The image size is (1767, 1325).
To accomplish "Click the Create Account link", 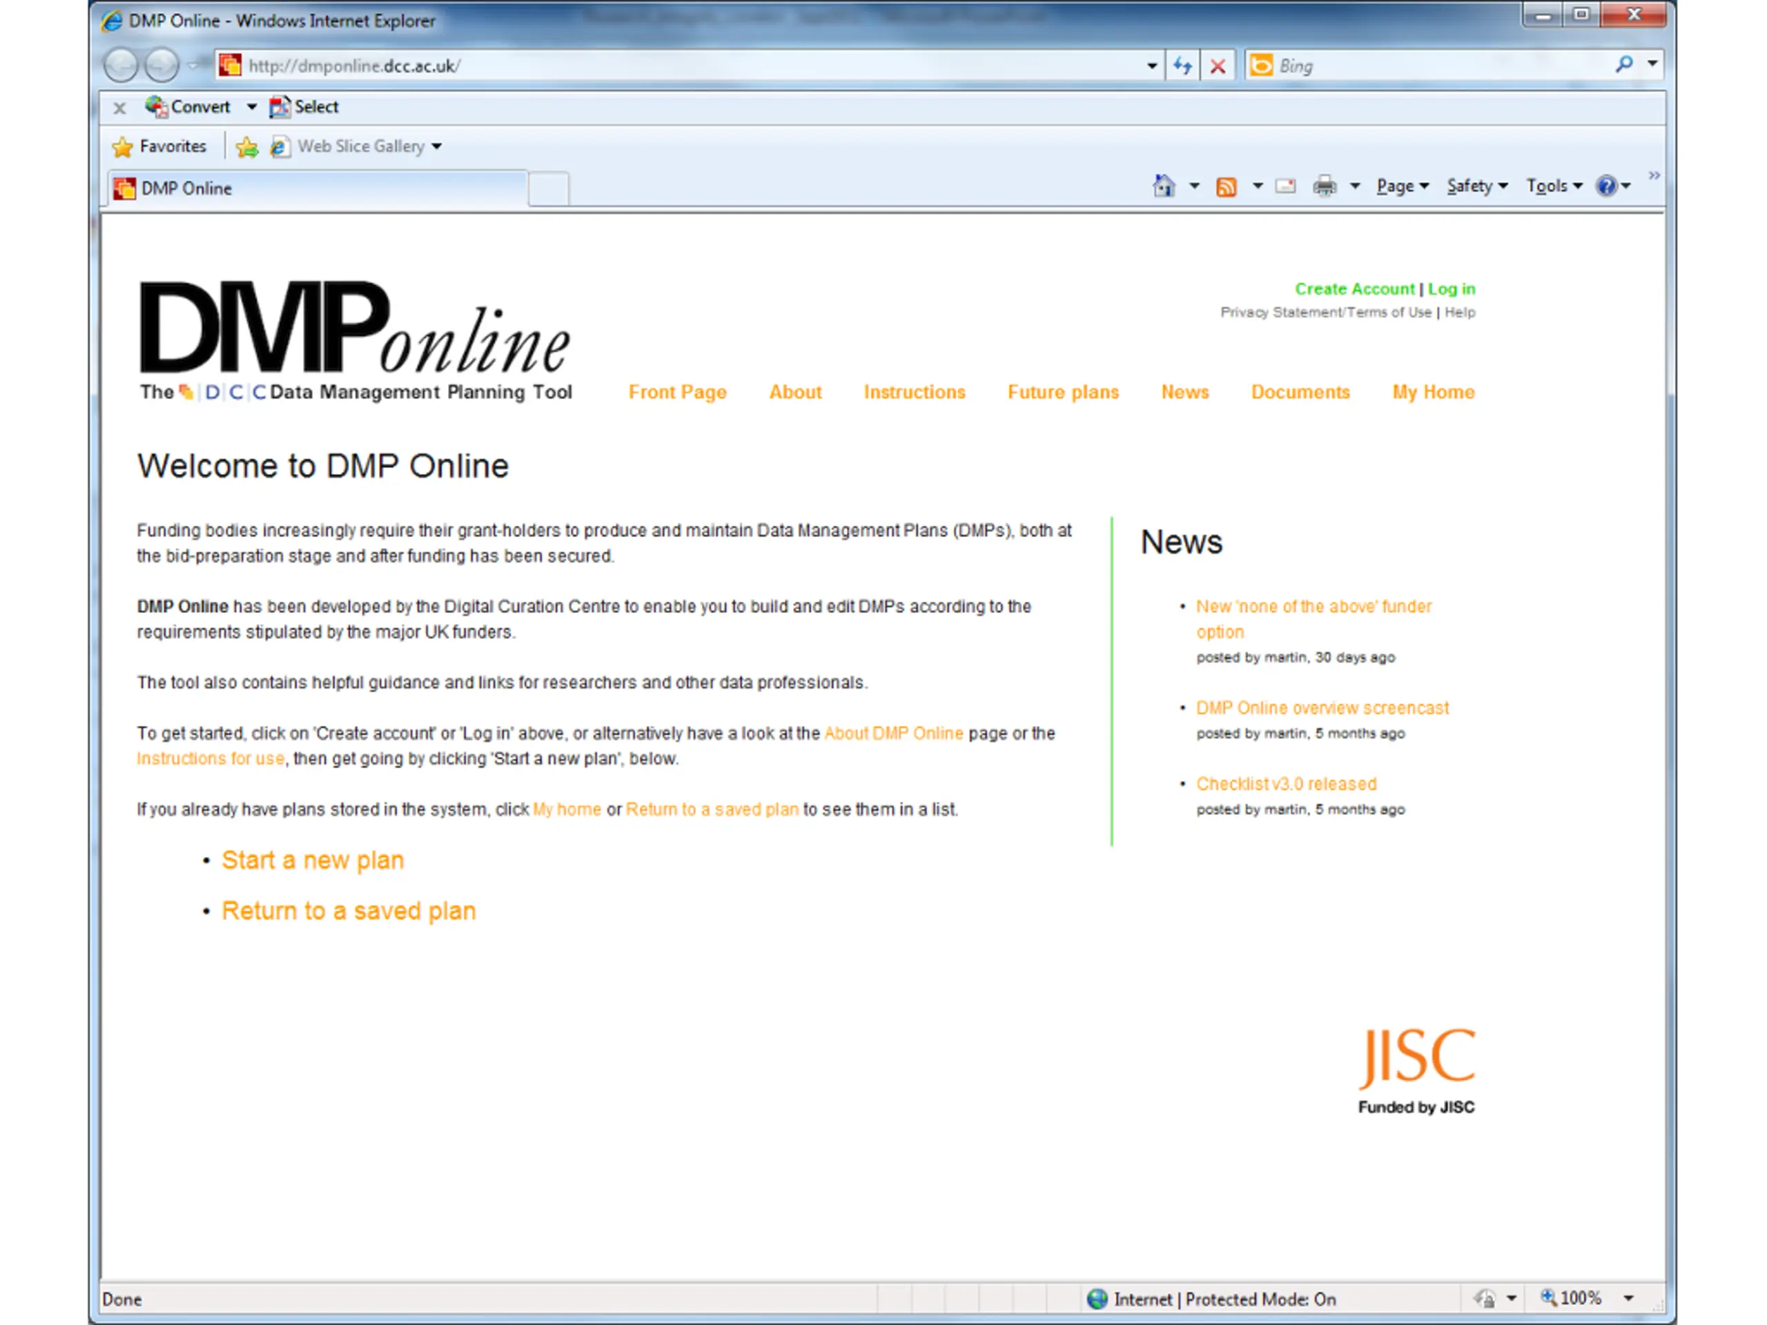I will [x=1354, y=289].
